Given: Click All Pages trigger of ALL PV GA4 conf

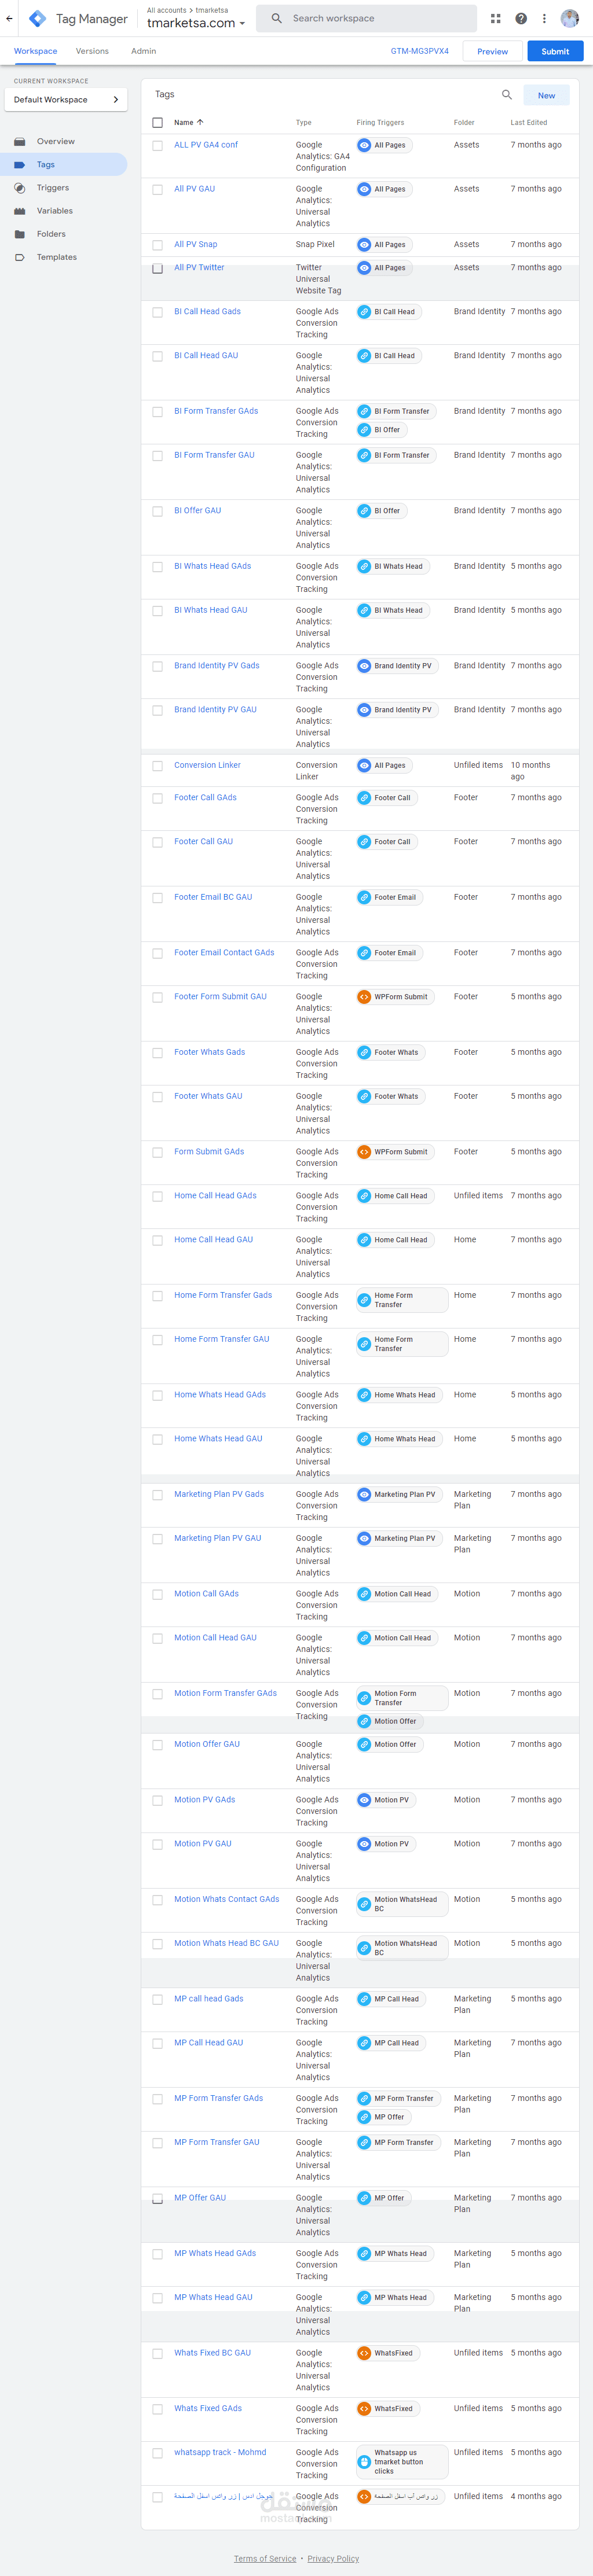Looking at the screenshot, I should point(384,145).
